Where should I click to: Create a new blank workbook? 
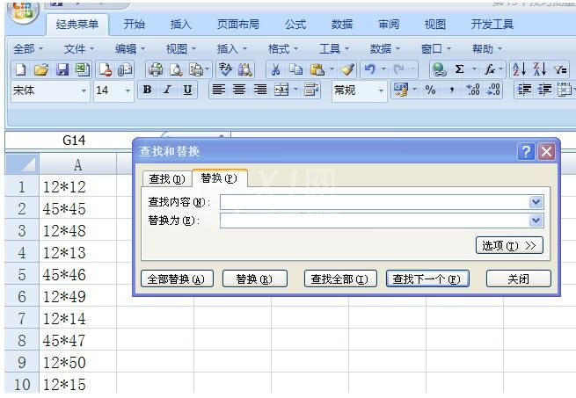coord(21,69)
